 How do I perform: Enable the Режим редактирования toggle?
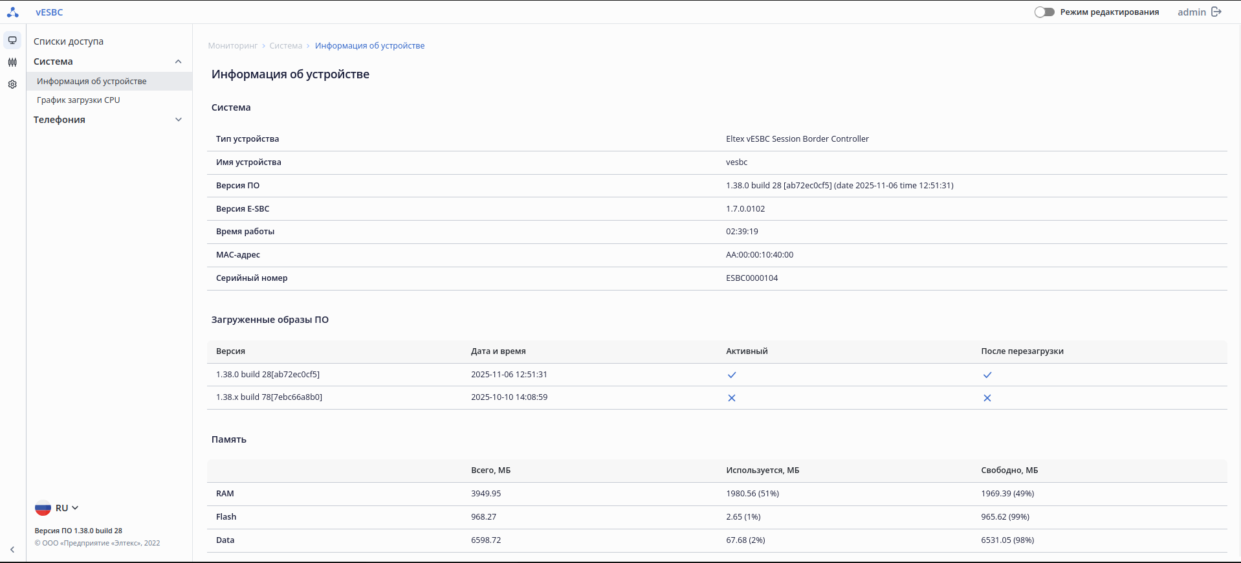tap(1044, 12)
